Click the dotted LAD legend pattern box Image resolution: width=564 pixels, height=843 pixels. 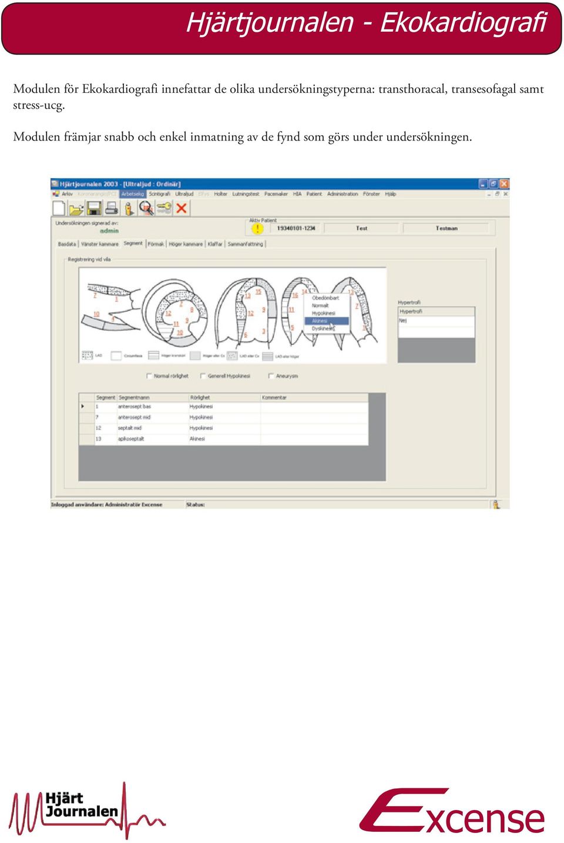pyautogui.click(x=88, y=356)
